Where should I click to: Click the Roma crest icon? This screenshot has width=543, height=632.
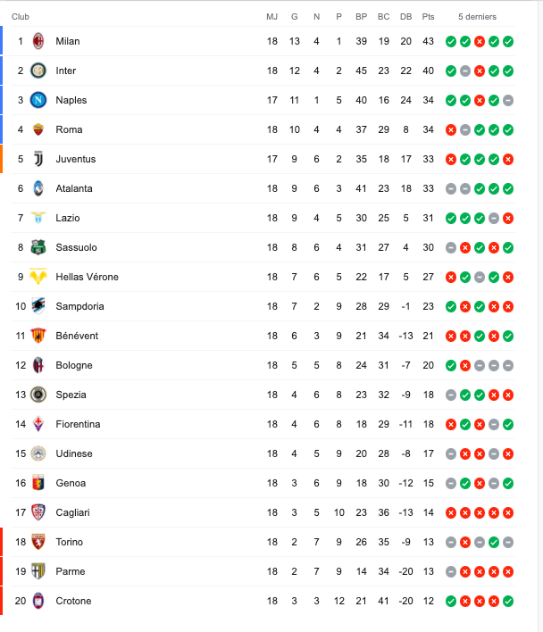click(x=38, y=129)
